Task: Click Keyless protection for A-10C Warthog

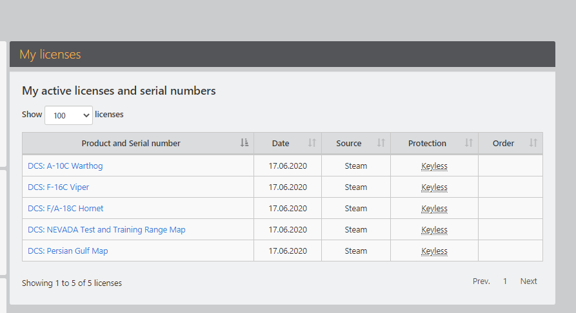Action: [x=434, y=166]
